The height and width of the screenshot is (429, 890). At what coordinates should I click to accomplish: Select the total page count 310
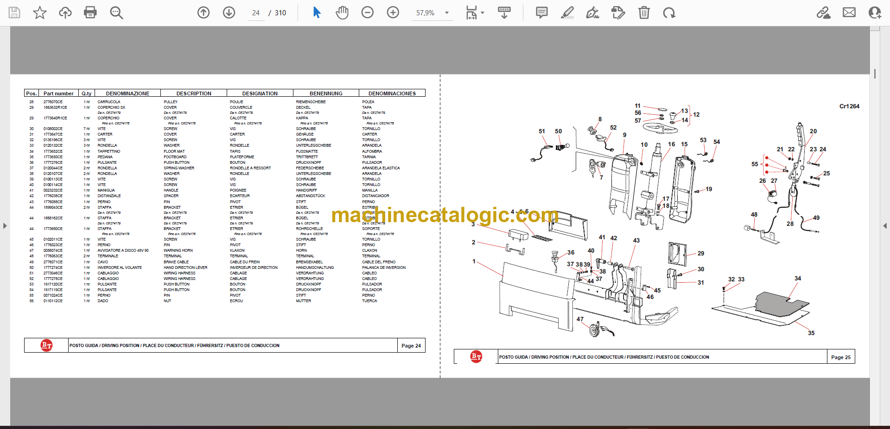[280, 13]
